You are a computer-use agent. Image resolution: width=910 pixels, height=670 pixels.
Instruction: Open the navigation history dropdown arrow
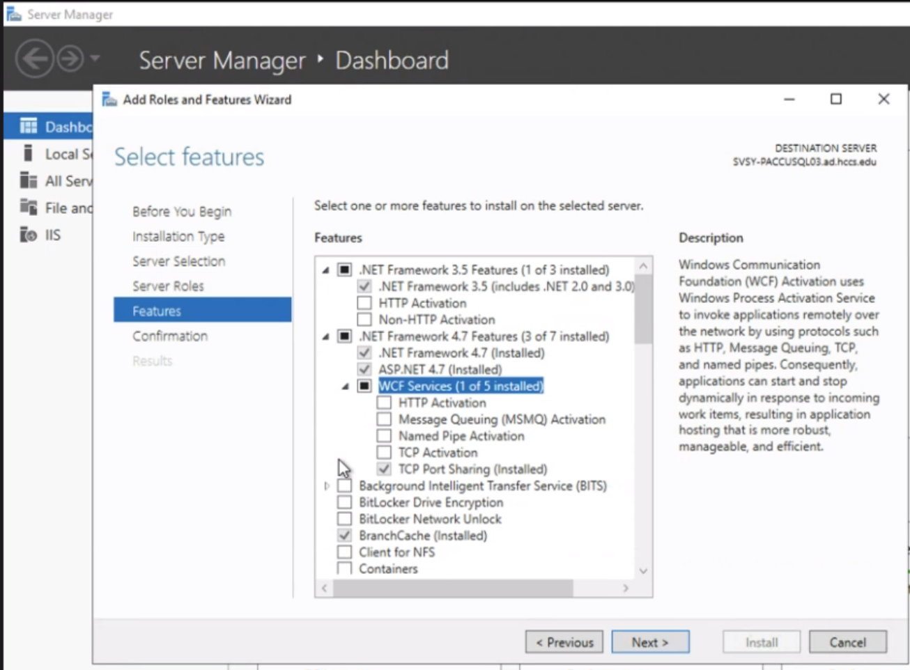tap(95, 59)
